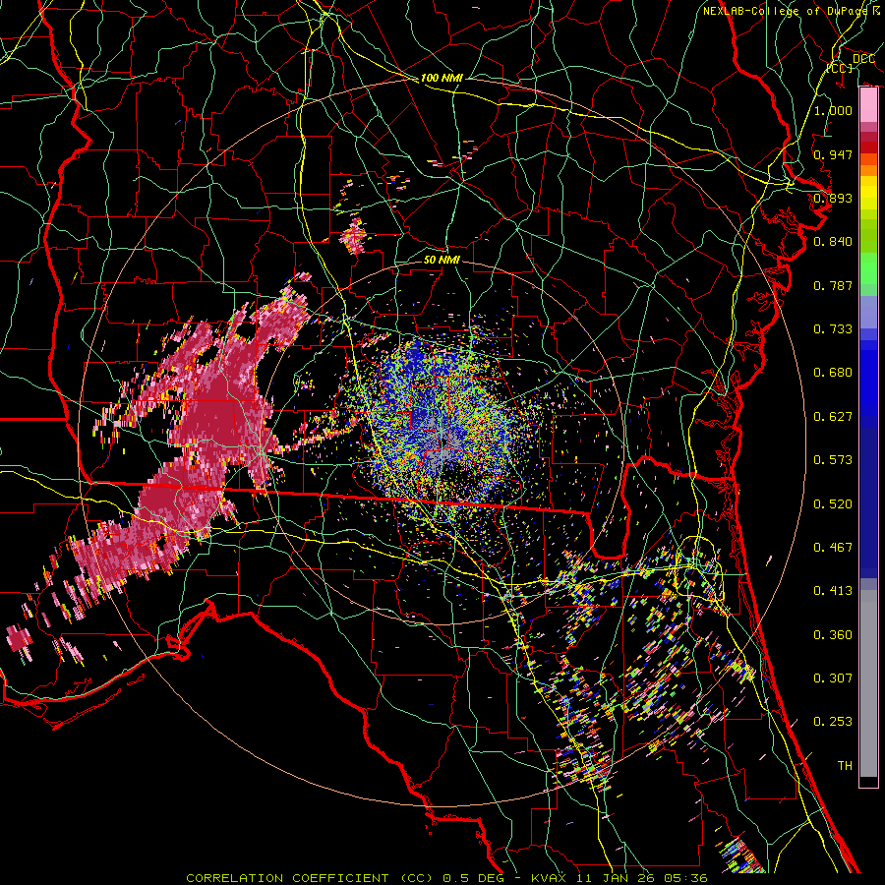The height and width of the screenshot is (885, 885).
Task: Select the 0.947 legend value
Action: 833,154
